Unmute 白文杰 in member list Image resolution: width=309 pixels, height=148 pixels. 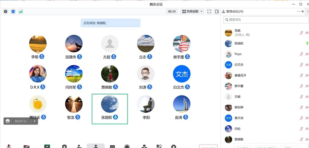coord(301,65)
